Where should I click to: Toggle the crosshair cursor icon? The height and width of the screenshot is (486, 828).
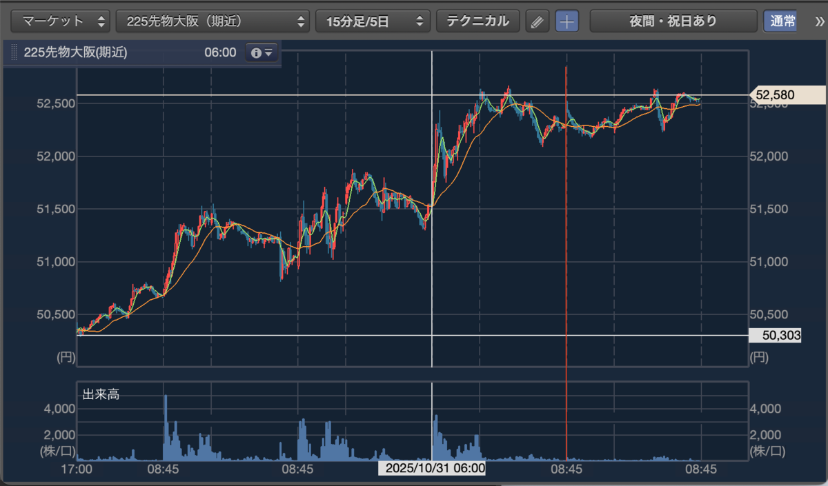pos(567,21)
